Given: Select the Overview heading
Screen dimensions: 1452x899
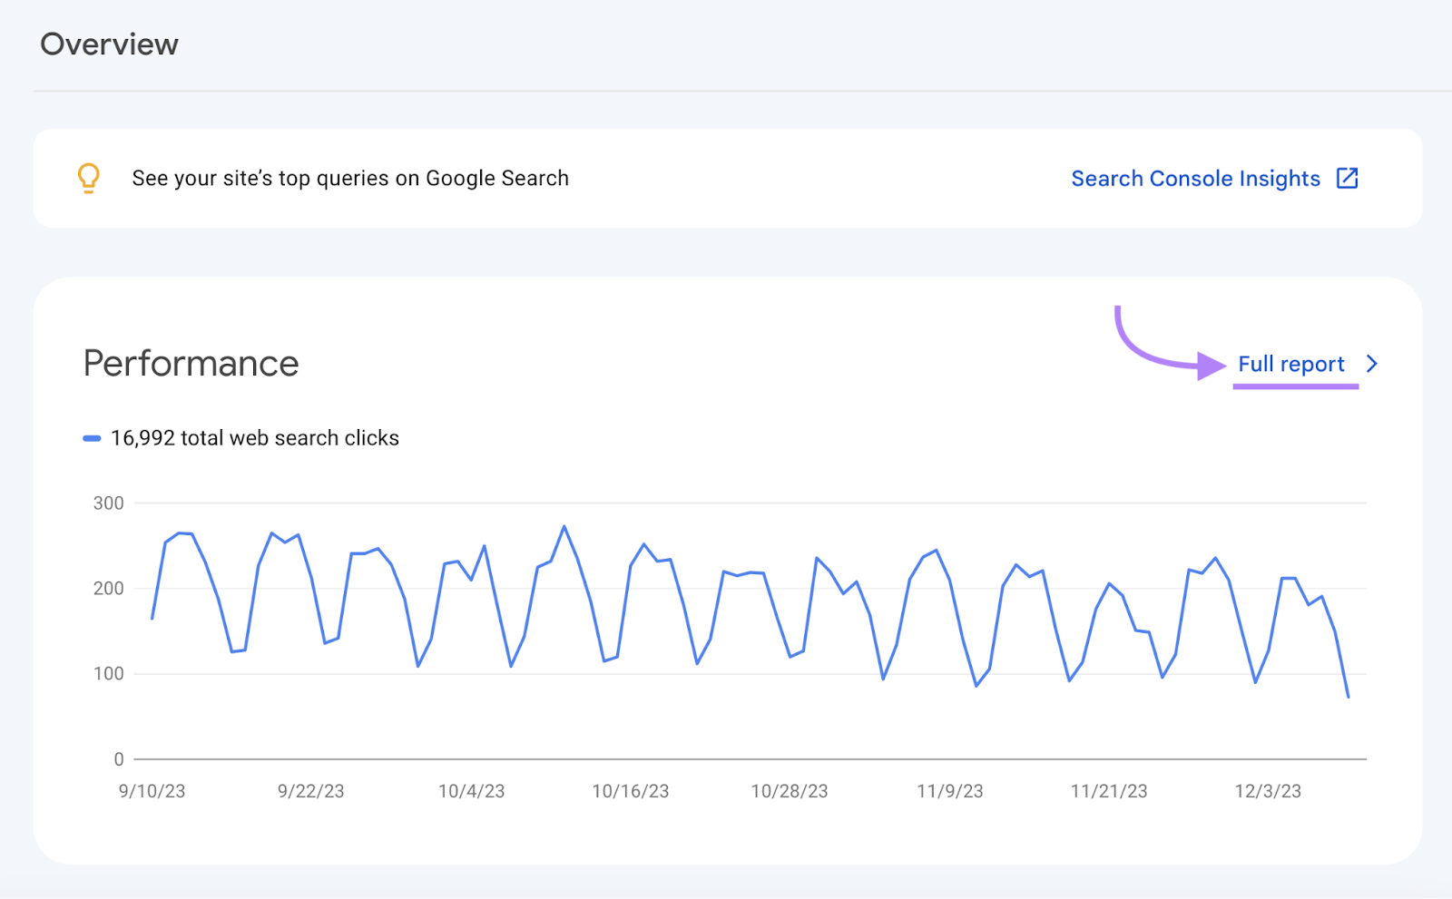Looking at the screenshot, I should tap(110, 44).
